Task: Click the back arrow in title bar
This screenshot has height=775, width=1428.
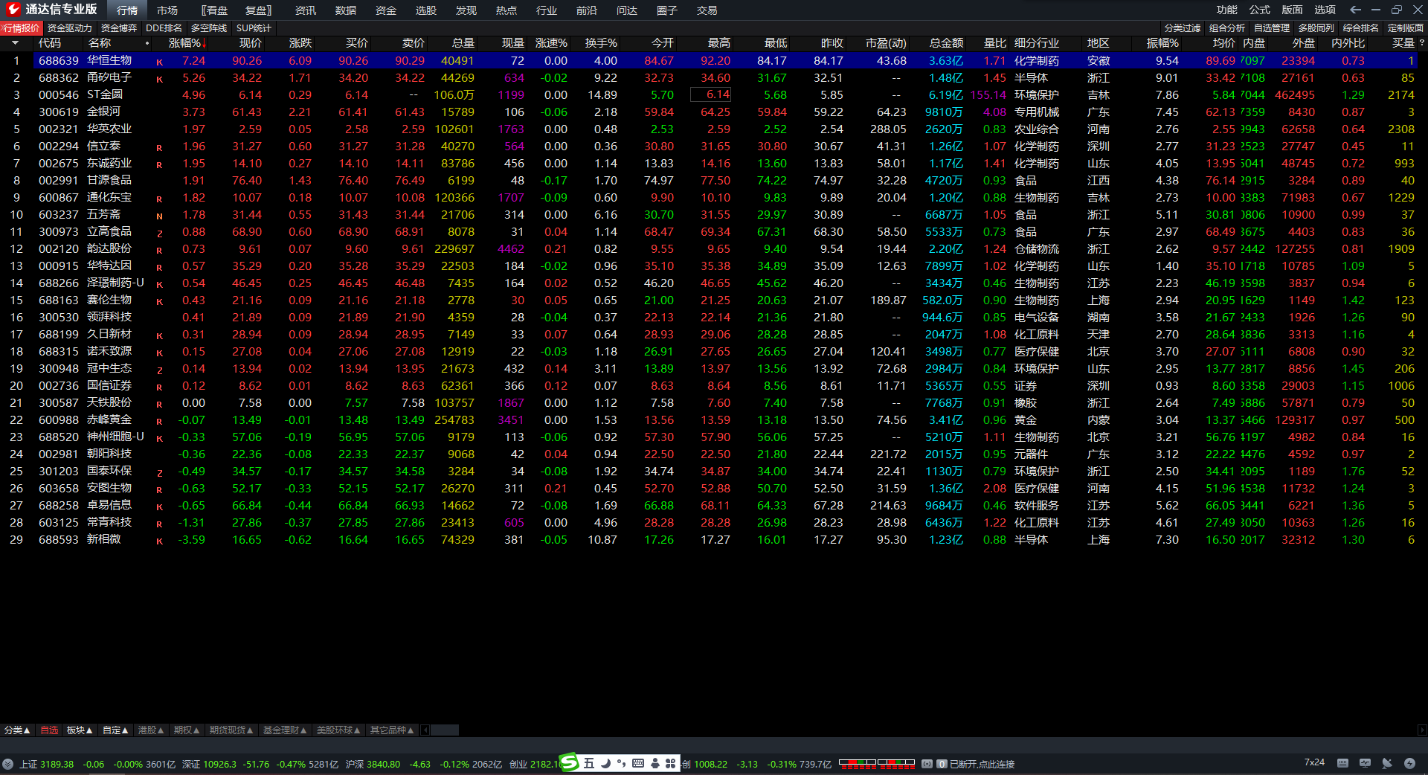Action: tap(1355, 10)
